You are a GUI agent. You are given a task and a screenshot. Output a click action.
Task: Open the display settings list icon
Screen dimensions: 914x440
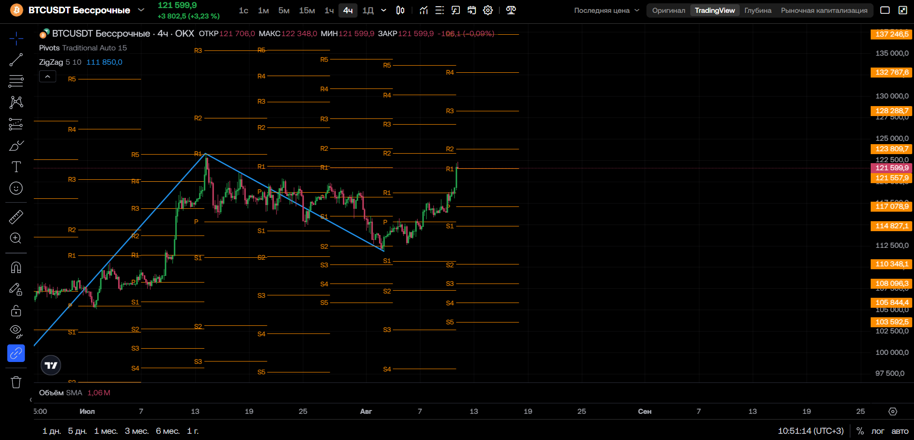coord(440,10)
